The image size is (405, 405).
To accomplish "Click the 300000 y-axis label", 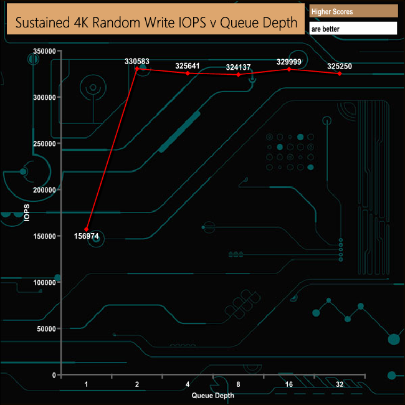I will [44, 97].
